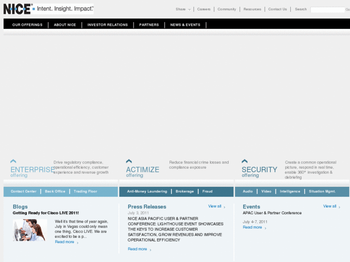350x262 pixels.
Task: Select Contact Center tab
Action: click(24, 191)
